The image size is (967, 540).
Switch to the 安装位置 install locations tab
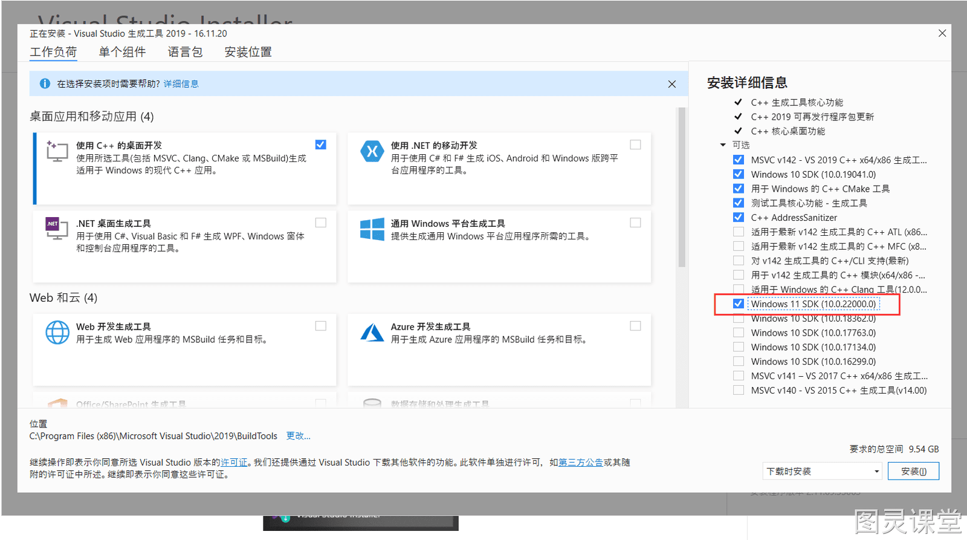pos(248,52)
